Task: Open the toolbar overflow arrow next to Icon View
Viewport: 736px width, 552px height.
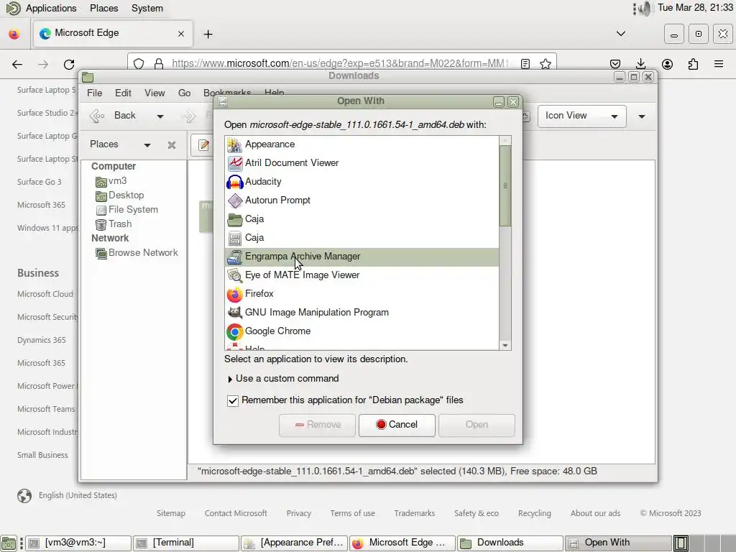Action: click(642, 116)
